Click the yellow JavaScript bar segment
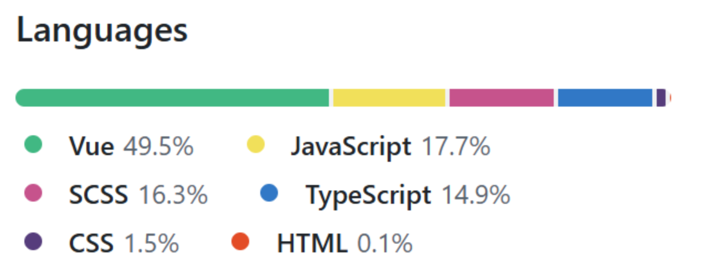The image size is (701, 275). tap(389, 98)
